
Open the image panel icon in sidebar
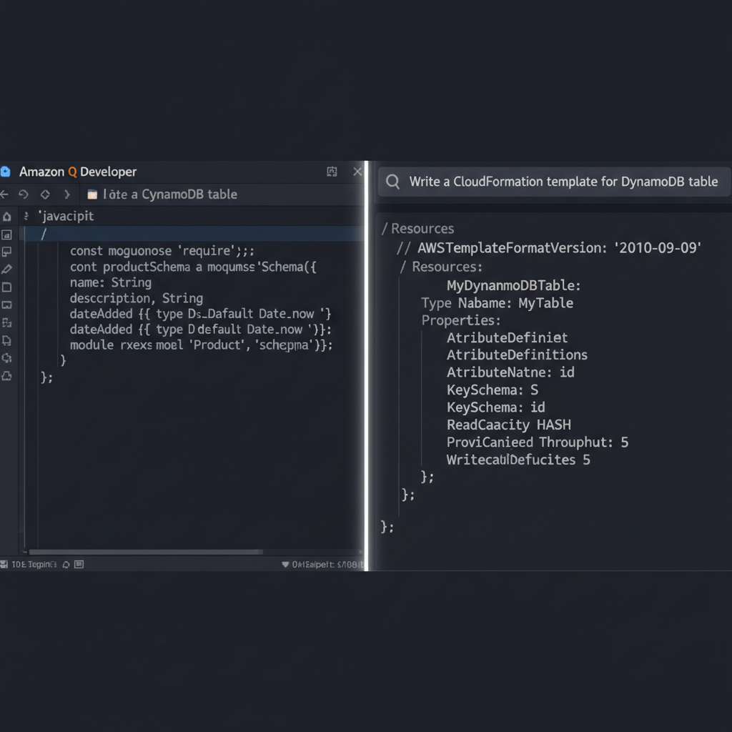6,234
